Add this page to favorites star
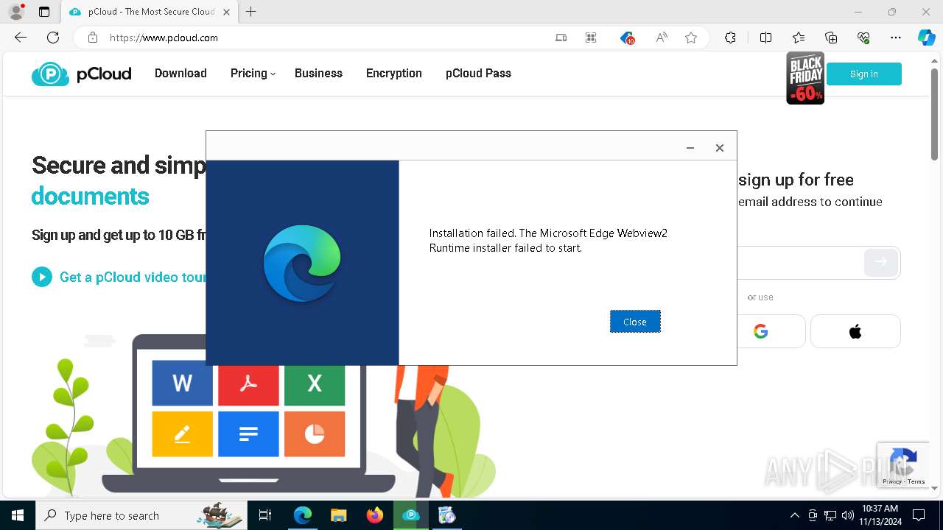Image resolution: width=943 pixels, height=530 pixels. point(691,38)
